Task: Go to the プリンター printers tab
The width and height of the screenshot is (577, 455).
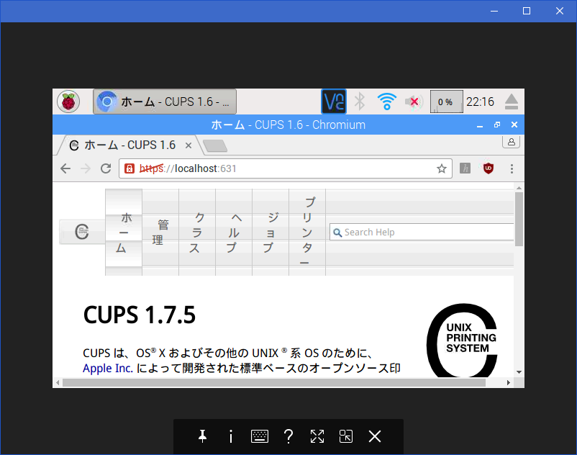Action: click(x=307, y=233)
